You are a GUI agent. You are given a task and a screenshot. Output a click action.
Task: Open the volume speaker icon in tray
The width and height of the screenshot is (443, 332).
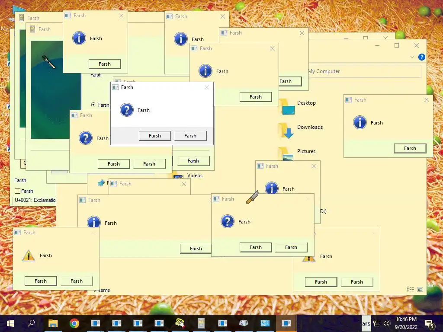click(387, 323)
